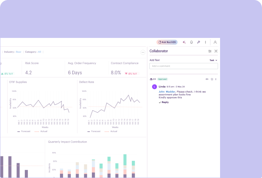Click the OTIF Supplies chart title

tap(18, 82)
